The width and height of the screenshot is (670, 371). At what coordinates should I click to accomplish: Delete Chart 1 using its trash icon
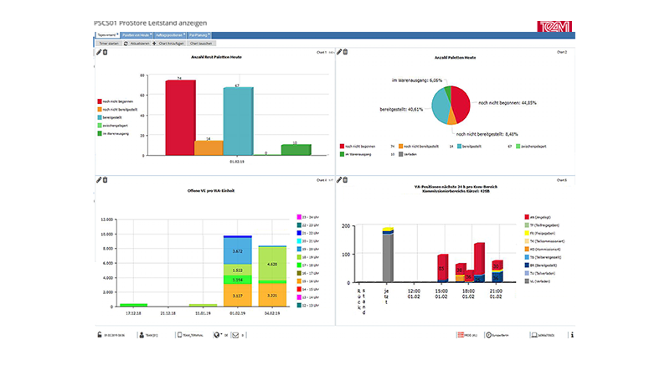[105, 52]
